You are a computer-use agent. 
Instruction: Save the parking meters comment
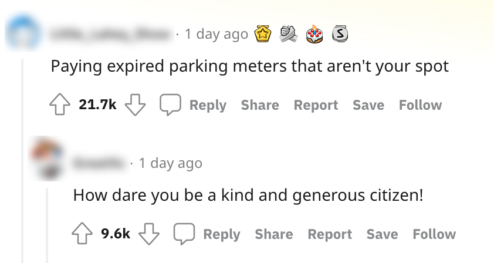click(x=368, y=105)
